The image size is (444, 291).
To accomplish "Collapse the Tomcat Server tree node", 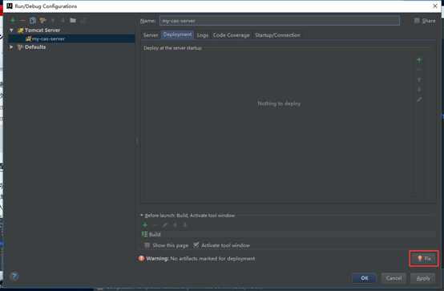I will pos(11,30).
